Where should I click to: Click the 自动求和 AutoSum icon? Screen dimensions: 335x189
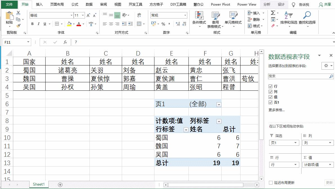(273, 12)
